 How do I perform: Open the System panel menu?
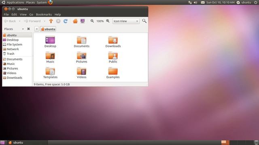coord(42,2)
